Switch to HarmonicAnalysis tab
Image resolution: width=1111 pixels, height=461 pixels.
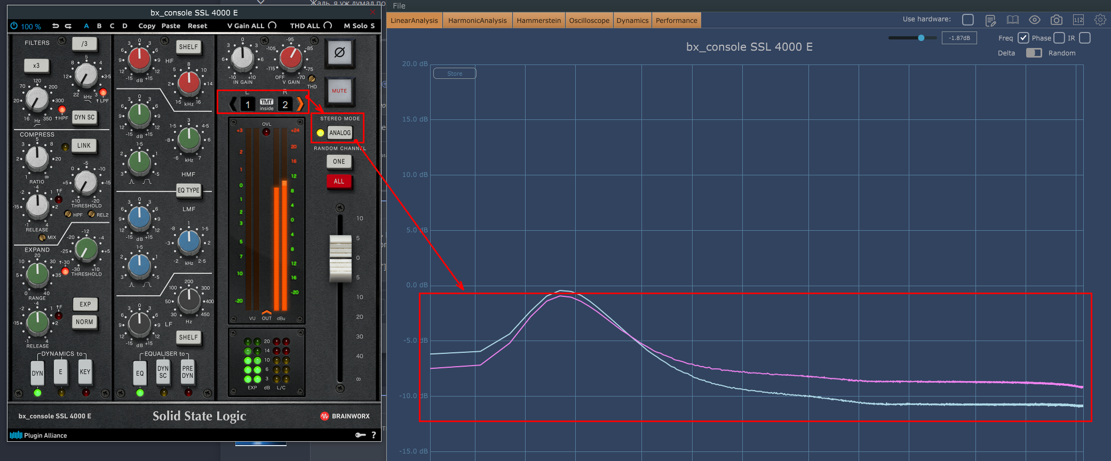pos(478,20)
